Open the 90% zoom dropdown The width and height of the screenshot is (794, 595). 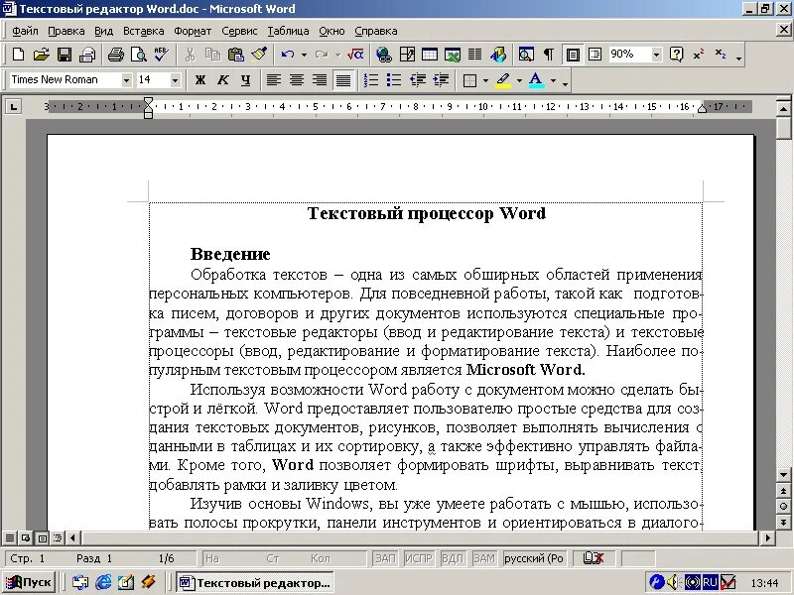click(x=656, y=55)
